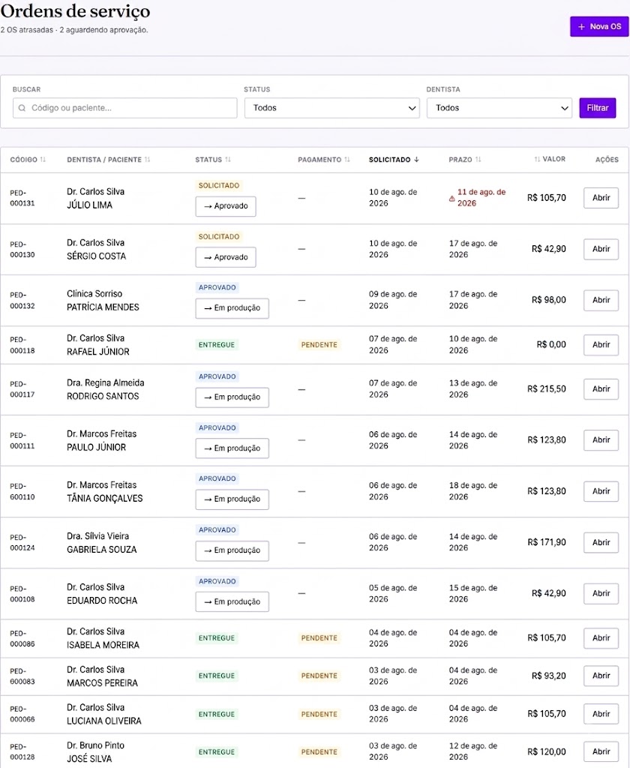Create a new order with Nova OS
The height and width of the screenshot is (768, 630).
[599, 26]
